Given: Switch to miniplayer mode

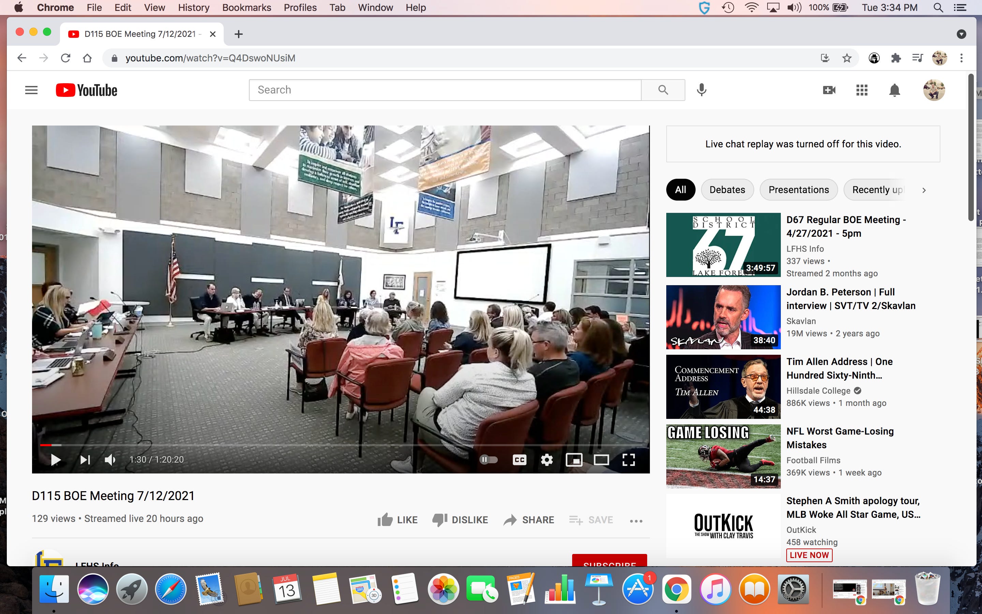Looking at the screenshot, I should click(x=574, y=460).
